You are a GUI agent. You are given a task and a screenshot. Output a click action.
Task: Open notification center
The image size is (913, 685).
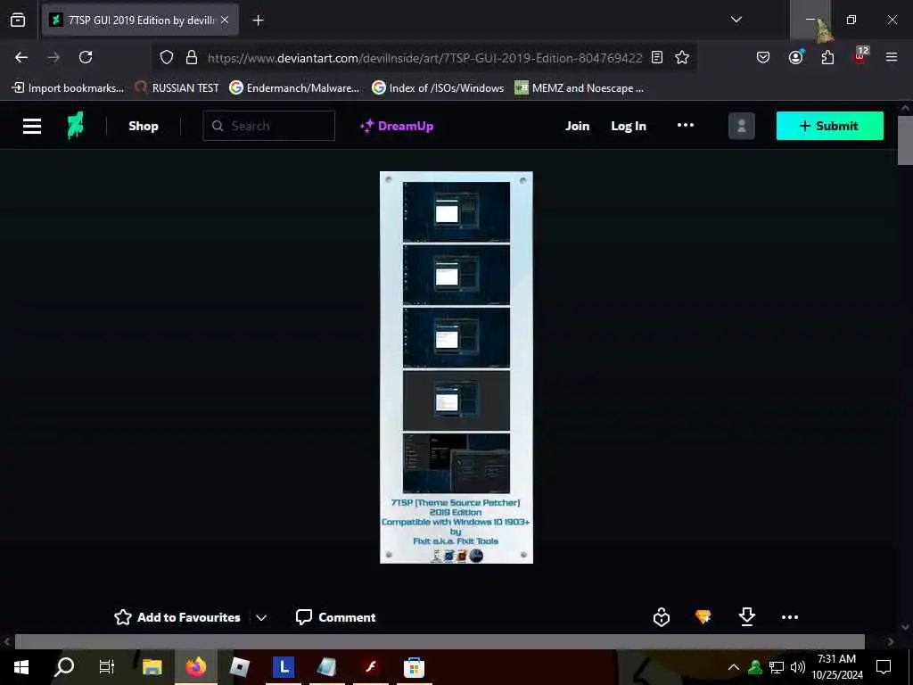[x=884, y=667]
